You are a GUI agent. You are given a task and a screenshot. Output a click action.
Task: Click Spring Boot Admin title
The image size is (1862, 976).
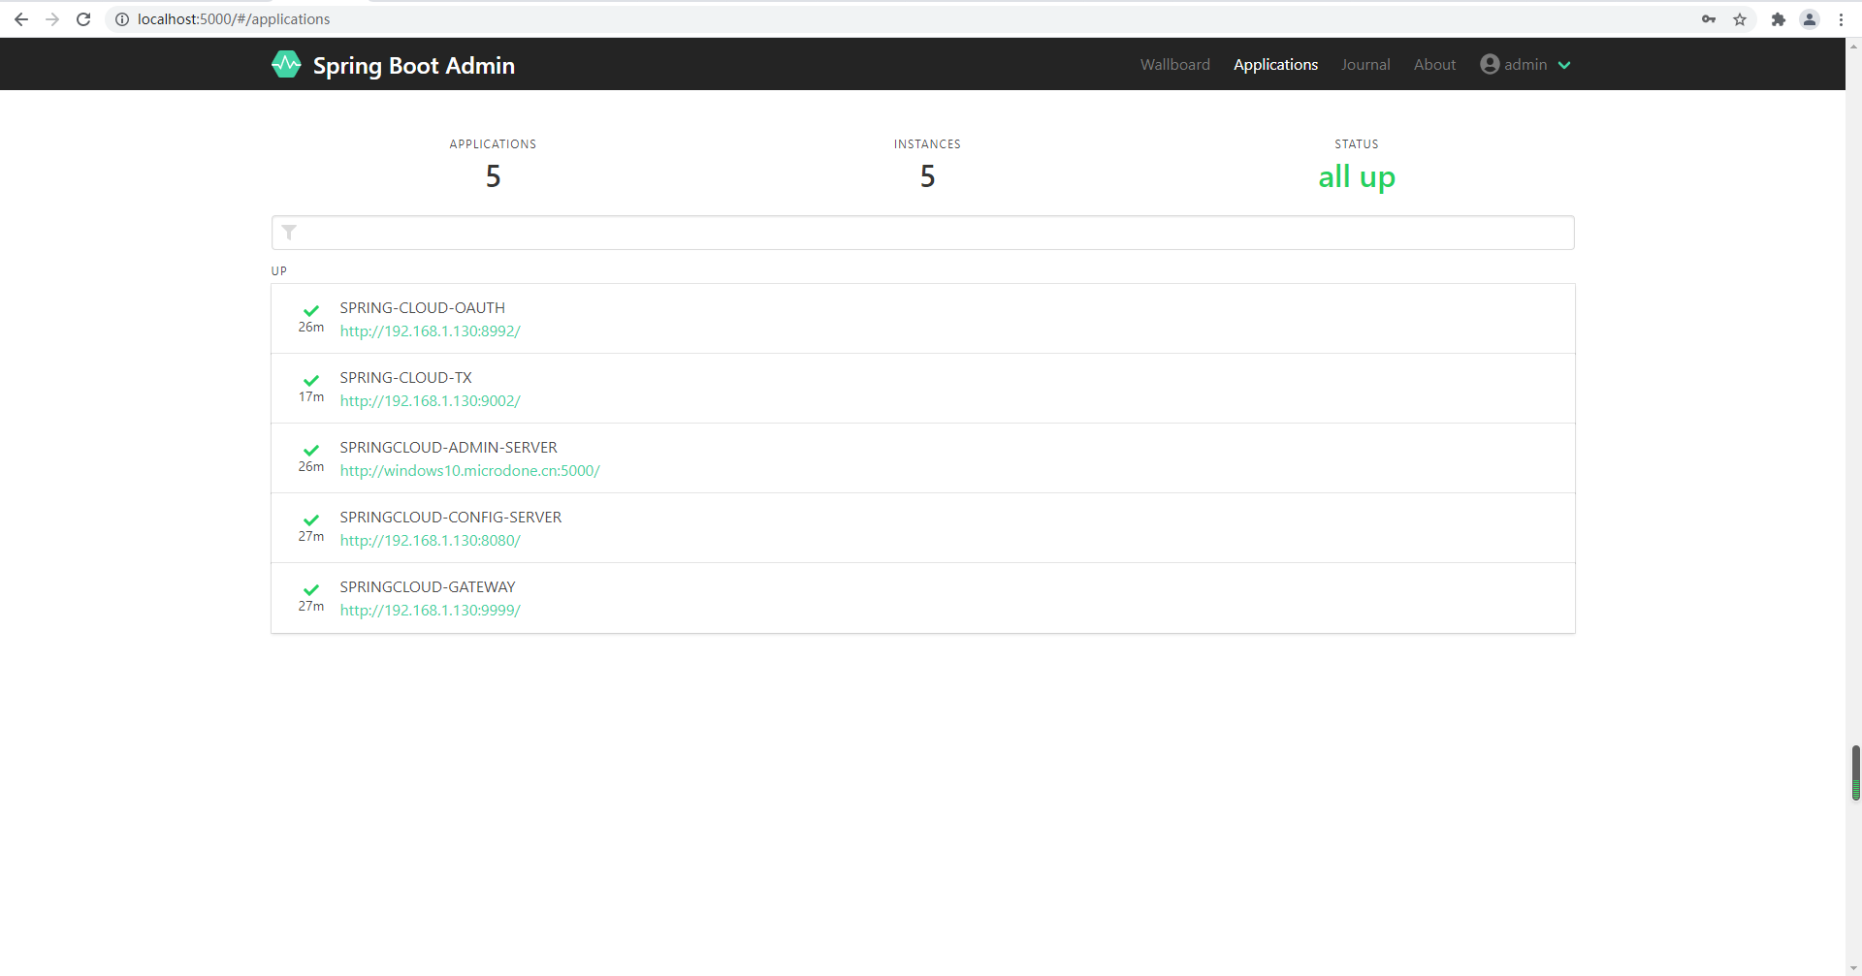(413, 65)
